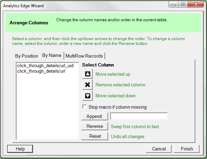Click the X to remove selected column
The height and width of the screenshot is (159, 207).
pos(88,85)
